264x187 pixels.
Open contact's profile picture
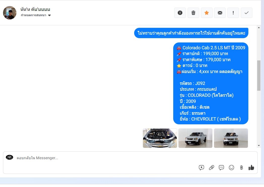[x=10, y=13]
